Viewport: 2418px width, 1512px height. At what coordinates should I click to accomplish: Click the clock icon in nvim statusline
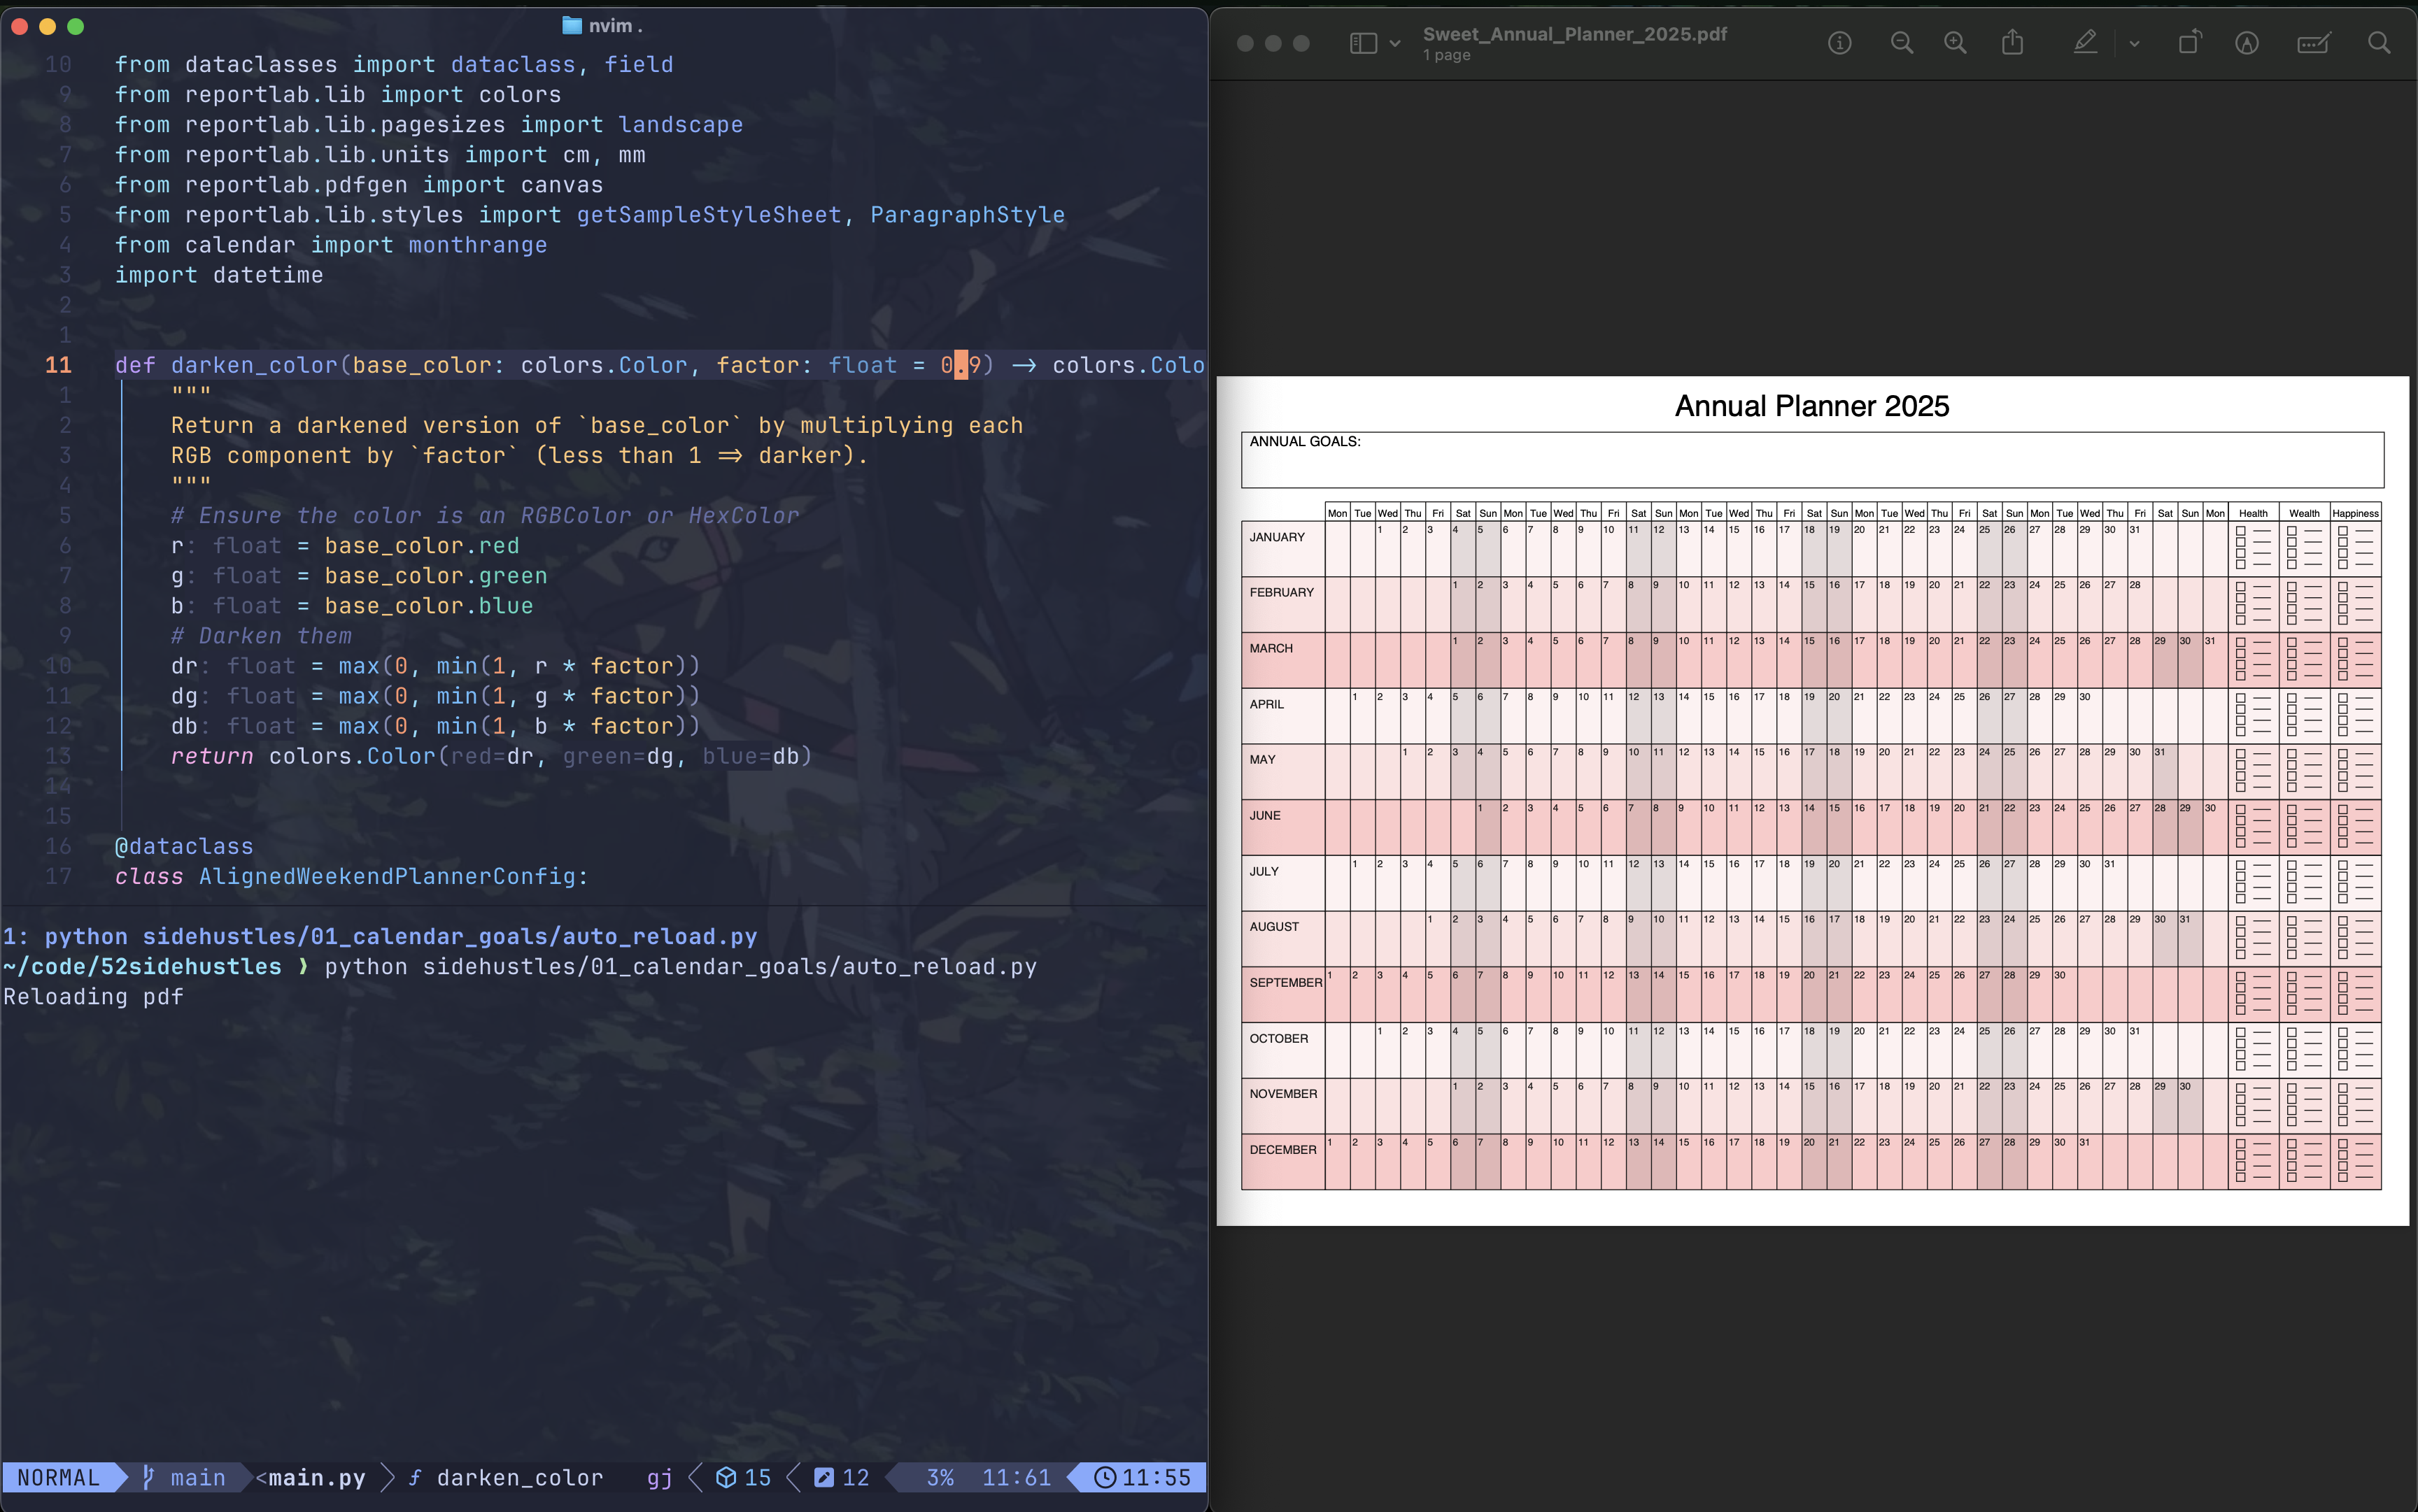click(x=1105, y=1477)
